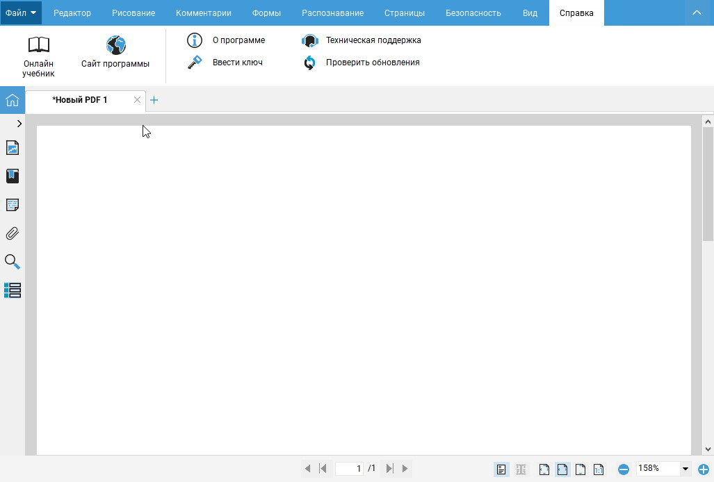Jump to the last page

coord(390,468)
